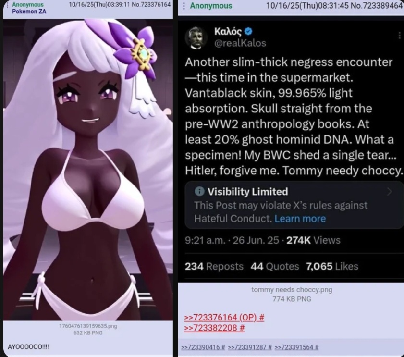Click post number No.723389464 to quote it
This screenshot has width=404, height=357.
coord(377,6)
